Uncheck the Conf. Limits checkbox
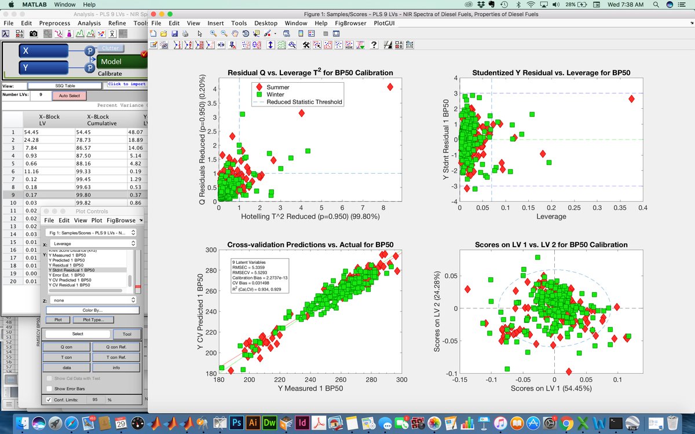This screenshot has width=695, height=434. (49, 399)
